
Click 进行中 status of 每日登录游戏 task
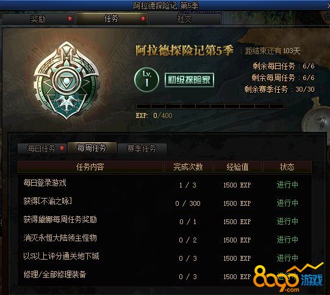pos(287,184)
